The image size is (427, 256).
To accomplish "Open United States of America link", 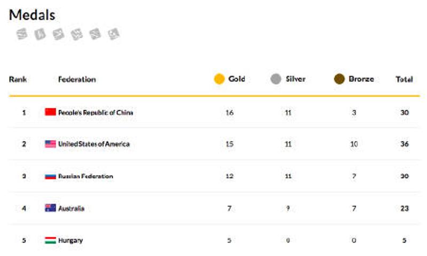I will 93,144.
